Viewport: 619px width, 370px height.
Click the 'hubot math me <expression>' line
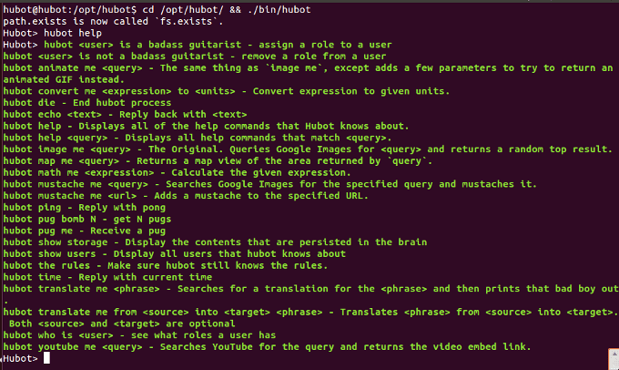(x=177, y=172)
